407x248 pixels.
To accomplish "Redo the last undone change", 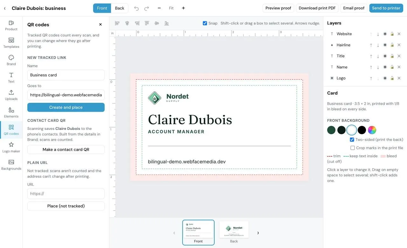I will pos(147,8).
